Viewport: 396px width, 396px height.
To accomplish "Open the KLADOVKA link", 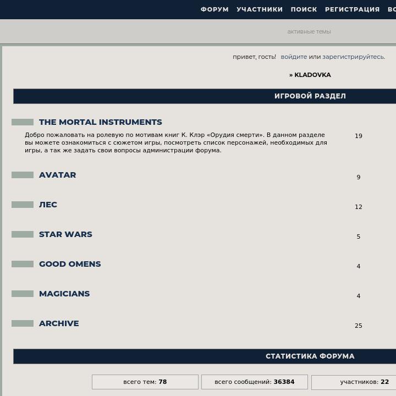I will 312,75.
